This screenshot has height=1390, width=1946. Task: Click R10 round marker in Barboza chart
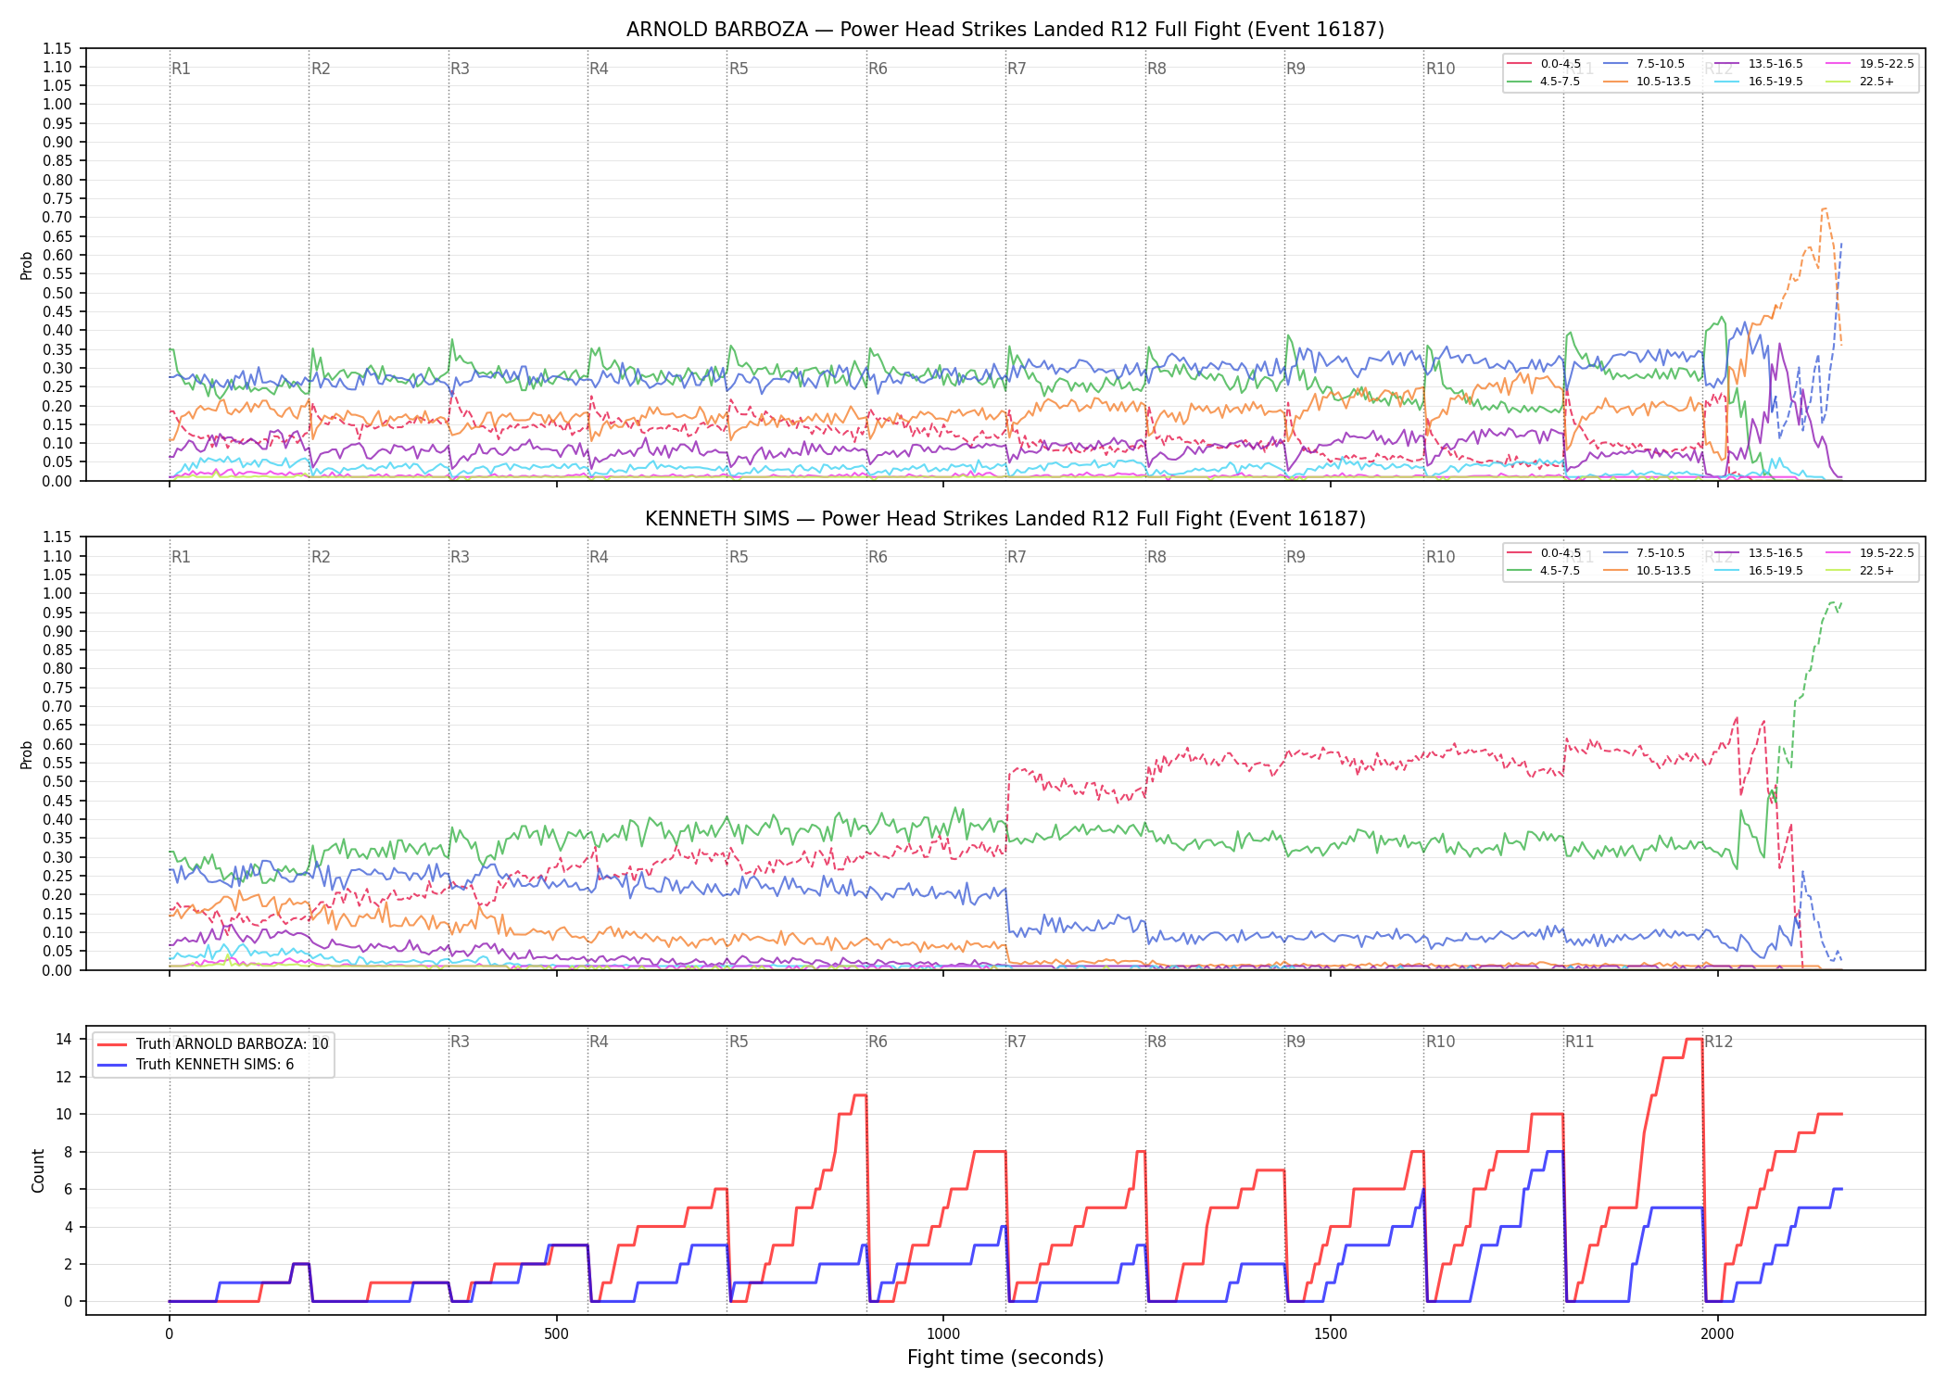(x=1440, y=69)
